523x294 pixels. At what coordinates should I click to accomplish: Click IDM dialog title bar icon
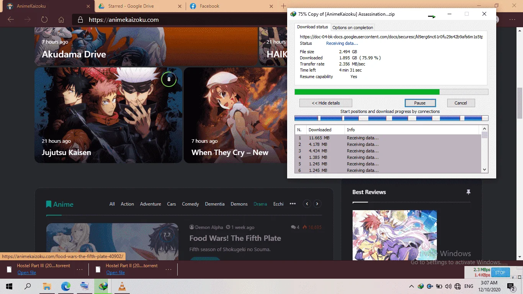(293, 14)
